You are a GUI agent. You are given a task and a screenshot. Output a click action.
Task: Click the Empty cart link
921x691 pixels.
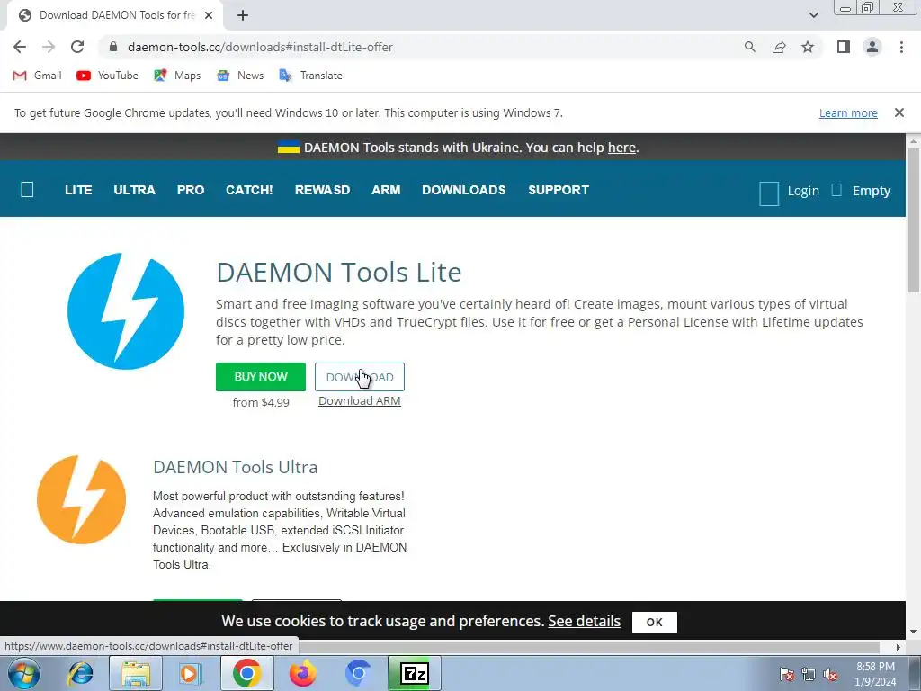click(871, 191)
